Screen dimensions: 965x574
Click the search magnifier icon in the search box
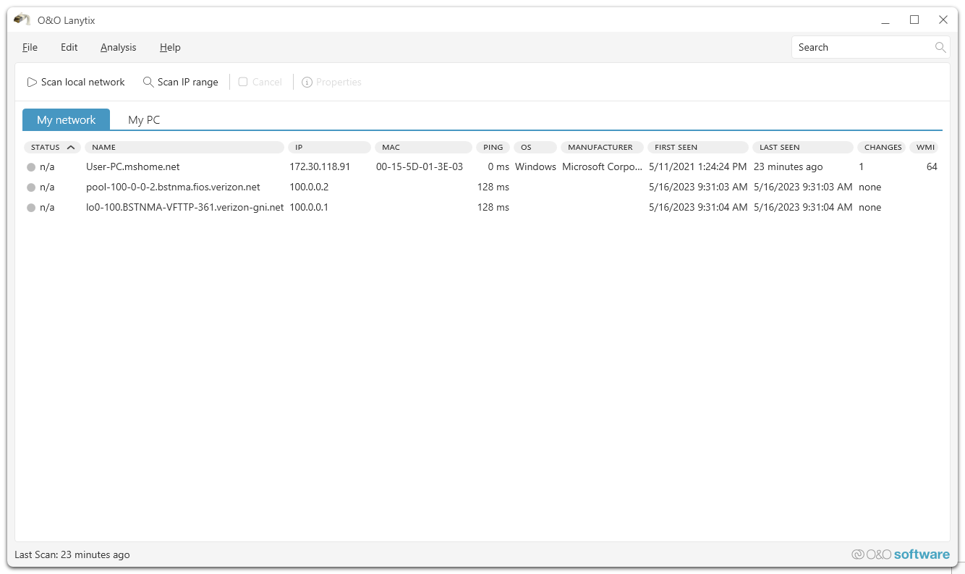click(x=940, y=48)
